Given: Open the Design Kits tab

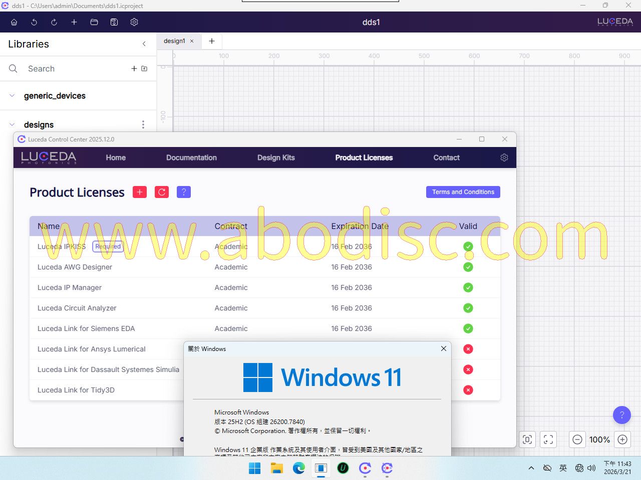Looking at the screenshot, I should point(276,157).
